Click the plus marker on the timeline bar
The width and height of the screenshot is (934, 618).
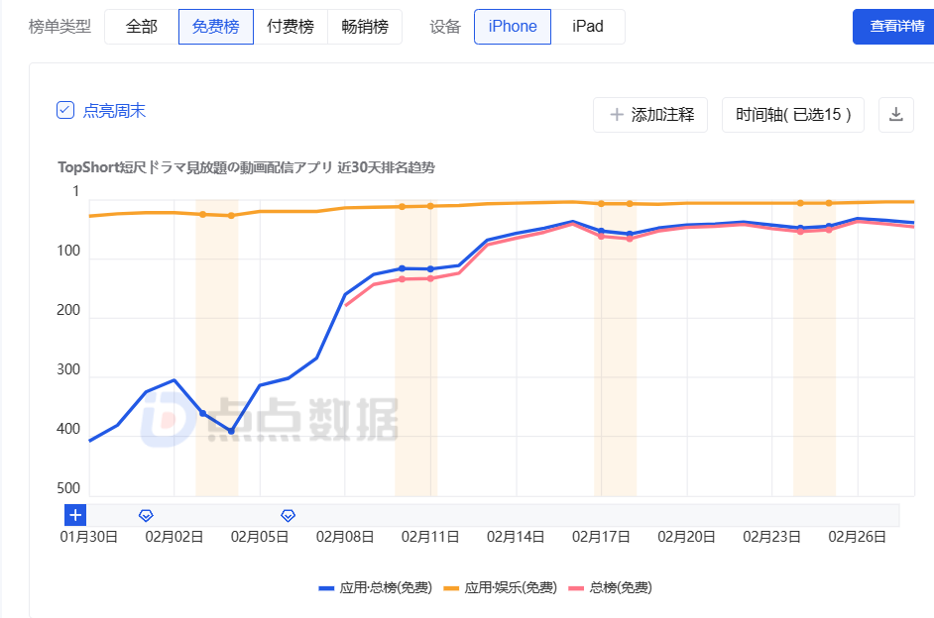coord(75,515)
